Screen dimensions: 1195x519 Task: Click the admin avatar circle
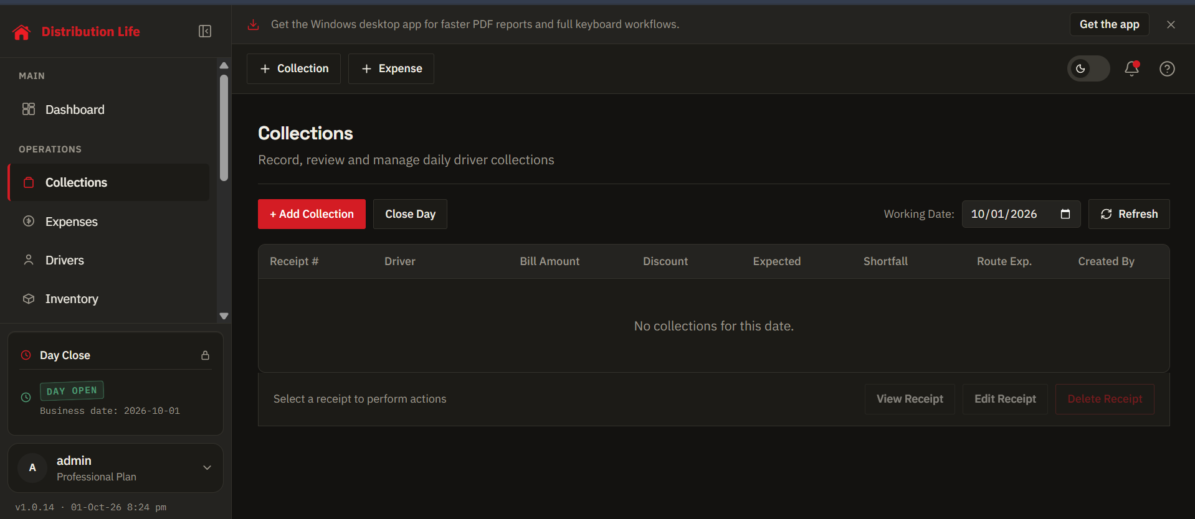(x=32, y=468)
